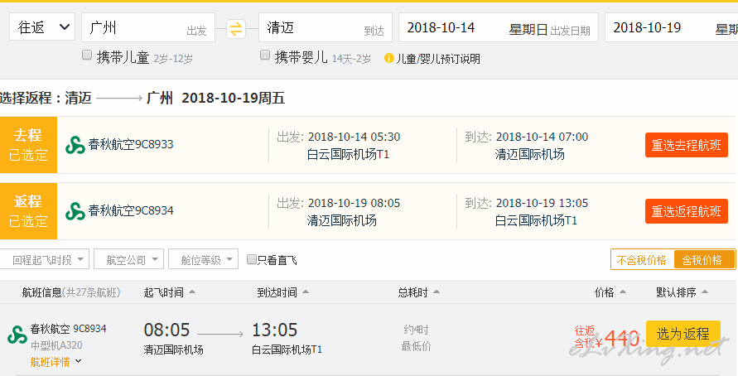Screen dimensions: 738x376
Task: Click 返程 已选定 orange label
Action: pyautogui.click(x=28, y=211)
